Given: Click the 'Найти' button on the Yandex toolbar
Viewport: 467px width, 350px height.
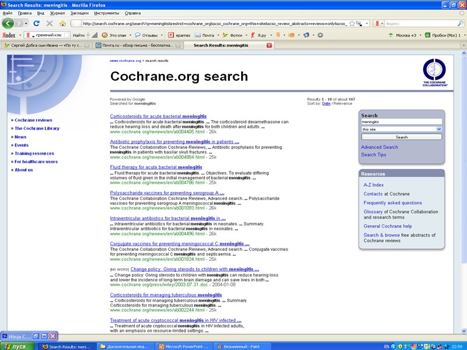Looking at the screenshot, I should [79, 35].
